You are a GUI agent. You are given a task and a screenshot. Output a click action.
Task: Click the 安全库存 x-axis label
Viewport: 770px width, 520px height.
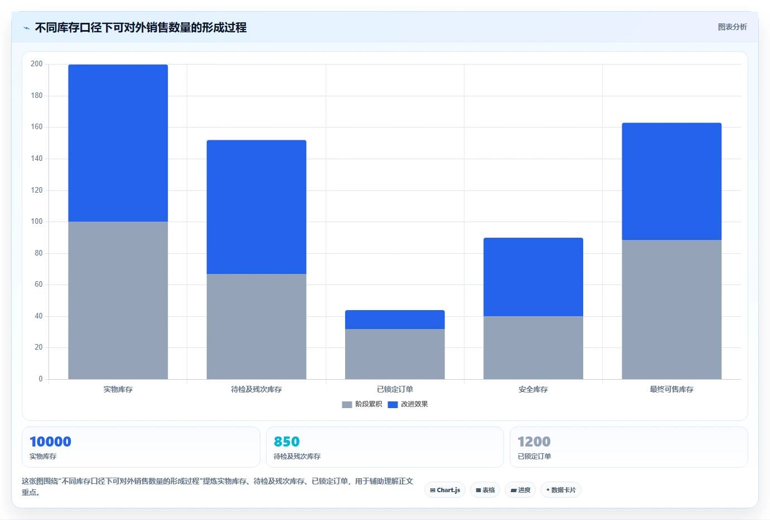click(533, 390)
